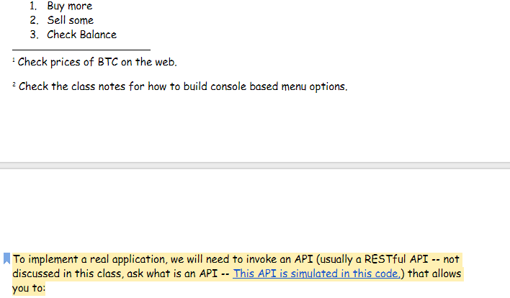
Task: Click the list number 2 before "Sell some"
Action: click(x=33, y=20)
